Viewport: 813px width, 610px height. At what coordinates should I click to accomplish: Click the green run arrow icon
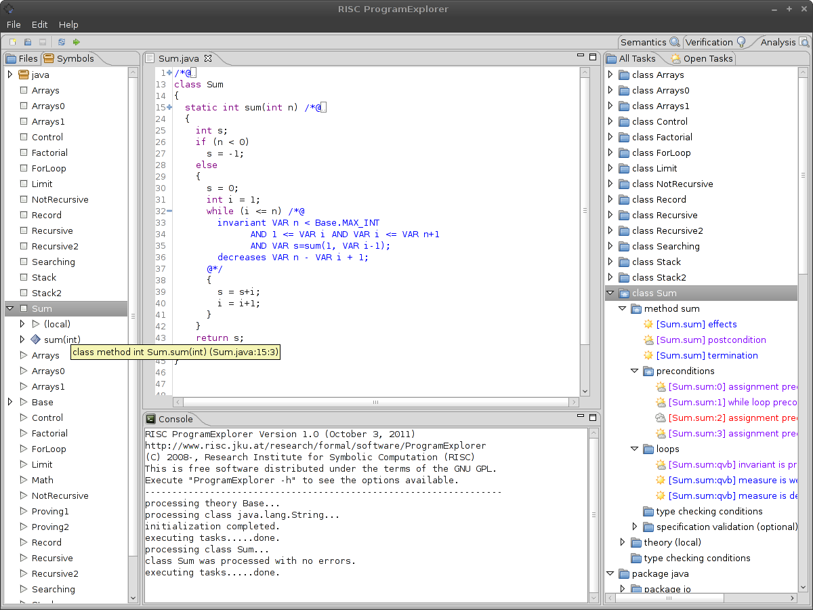point(77,42)
